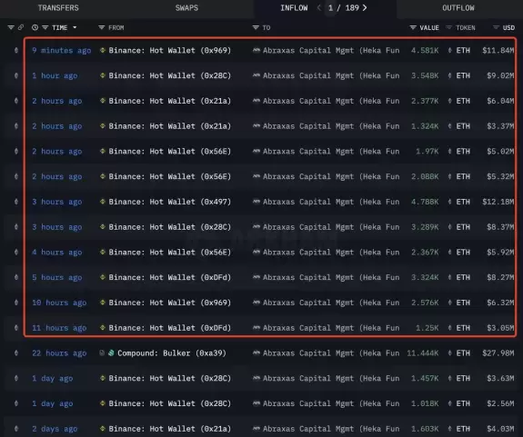The height and width of the screenshot is (437, 523).
Task: Select the 1.25K value cell
Action: click(x=427, y=328)
